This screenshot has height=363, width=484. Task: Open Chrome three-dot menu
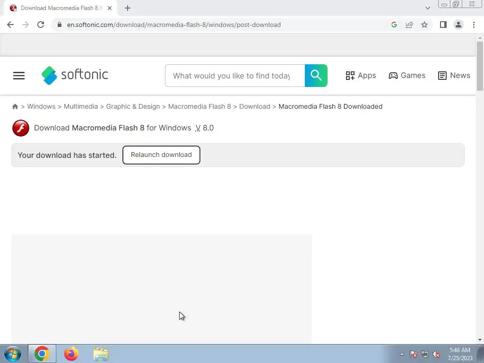click(474, 25)
